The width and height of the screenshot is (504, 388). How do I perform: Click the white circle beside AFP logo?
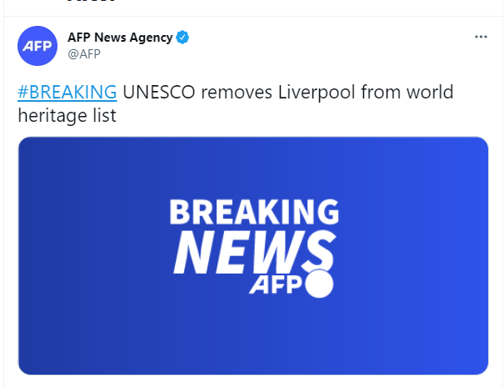320,285
